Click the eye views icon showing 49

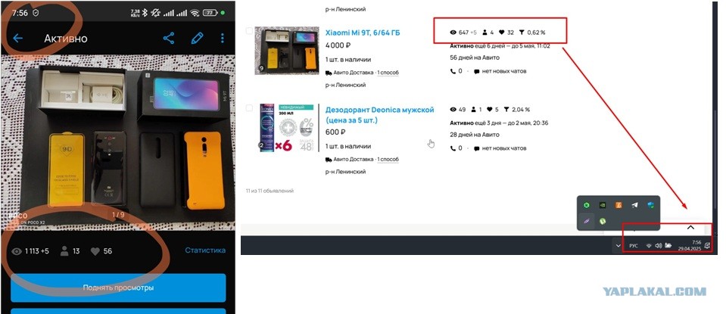(x=453, y=110)
